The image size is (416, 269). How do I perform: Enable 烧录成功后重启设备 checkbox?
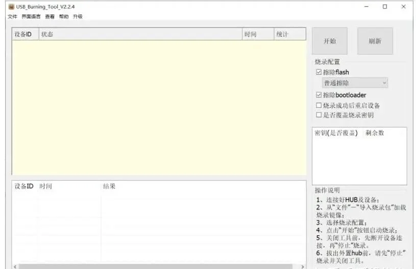pyautogui.click(x=319, y=105)
